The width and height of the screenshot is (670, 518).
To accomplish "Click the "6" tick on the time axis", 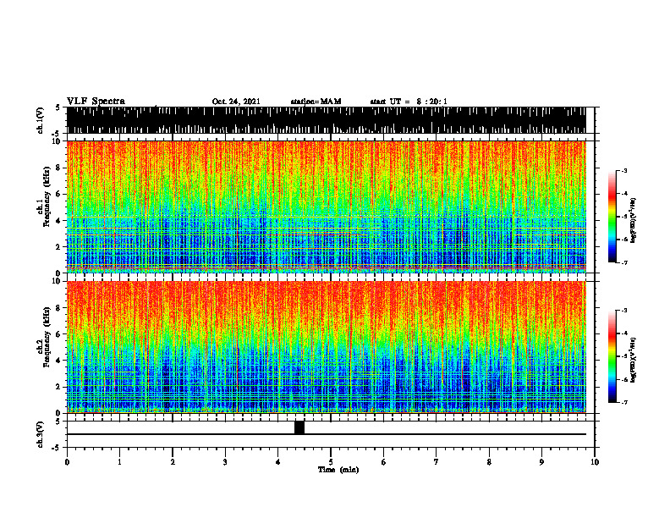I will point(384,462).
